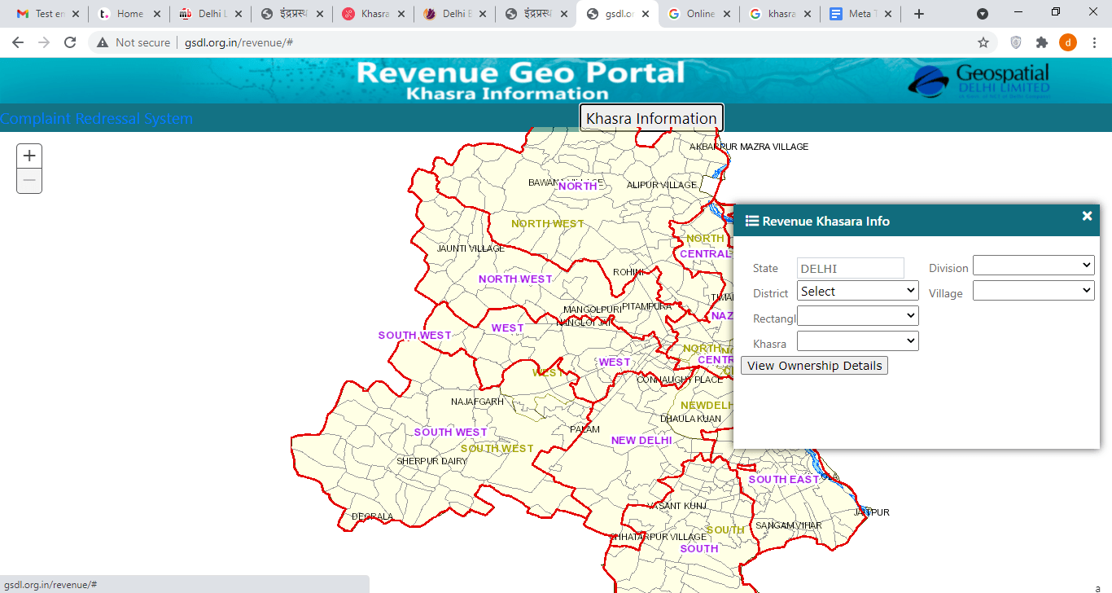Switch to the Gmail Test email tab
Image resolution: width=1112 pixels, height=593 pixels.
43,14
